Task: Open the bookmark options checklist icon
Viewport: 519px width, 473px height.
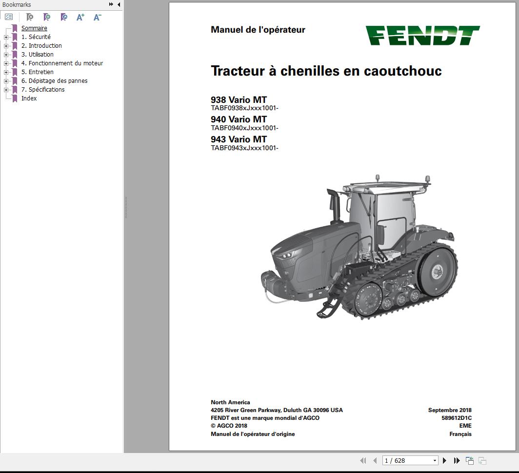Action: 9,17
